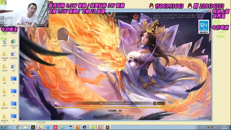Image resolution: width=231 pixels, height=130 pixels.
Task: Launch Internet Explorer next to the Start orb
Action: 11,127
